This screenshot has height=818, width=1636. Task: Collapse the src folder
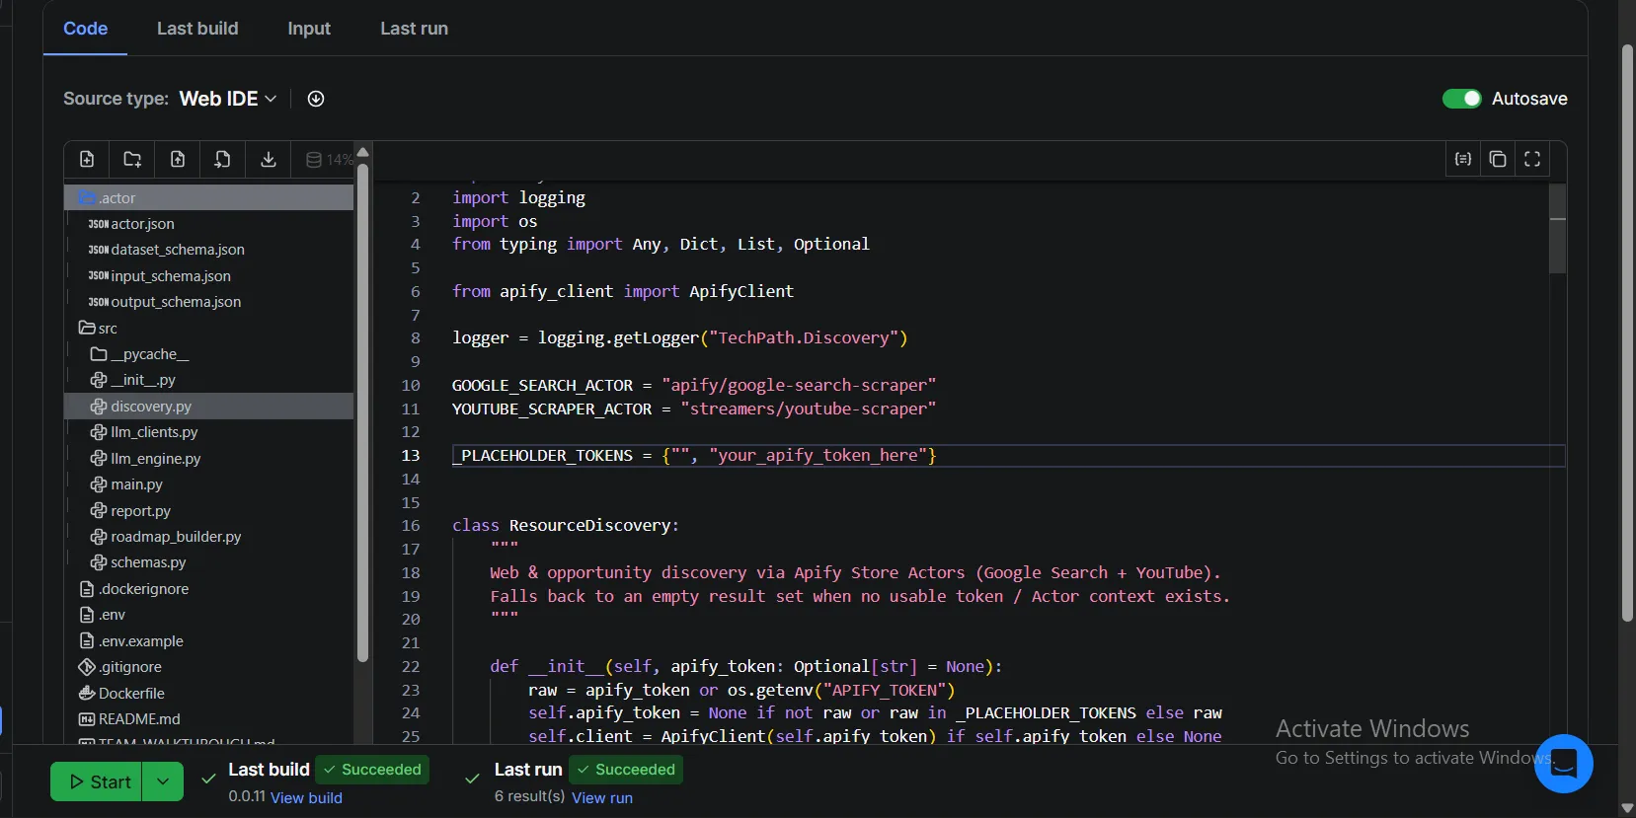click(209, 328)
